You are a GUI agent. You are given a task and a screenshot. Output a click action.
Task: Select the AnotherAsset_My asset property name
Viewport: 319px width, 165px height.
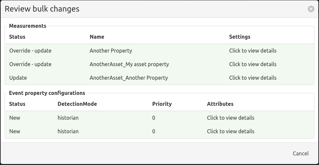pyautogui.click(x=129, y=64)
